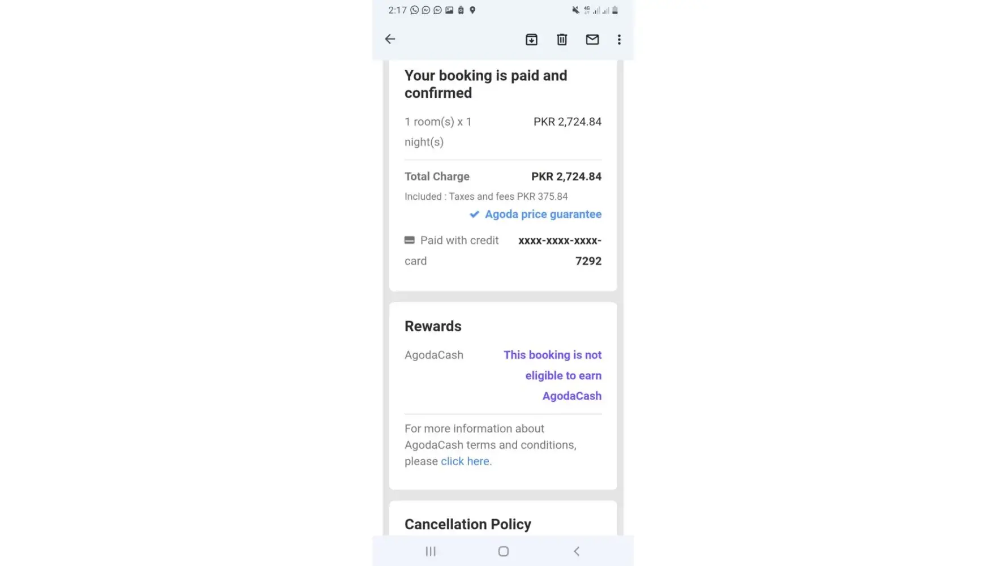Open the three-dot more options menu
1006x566 pixels.
point(619,40)
